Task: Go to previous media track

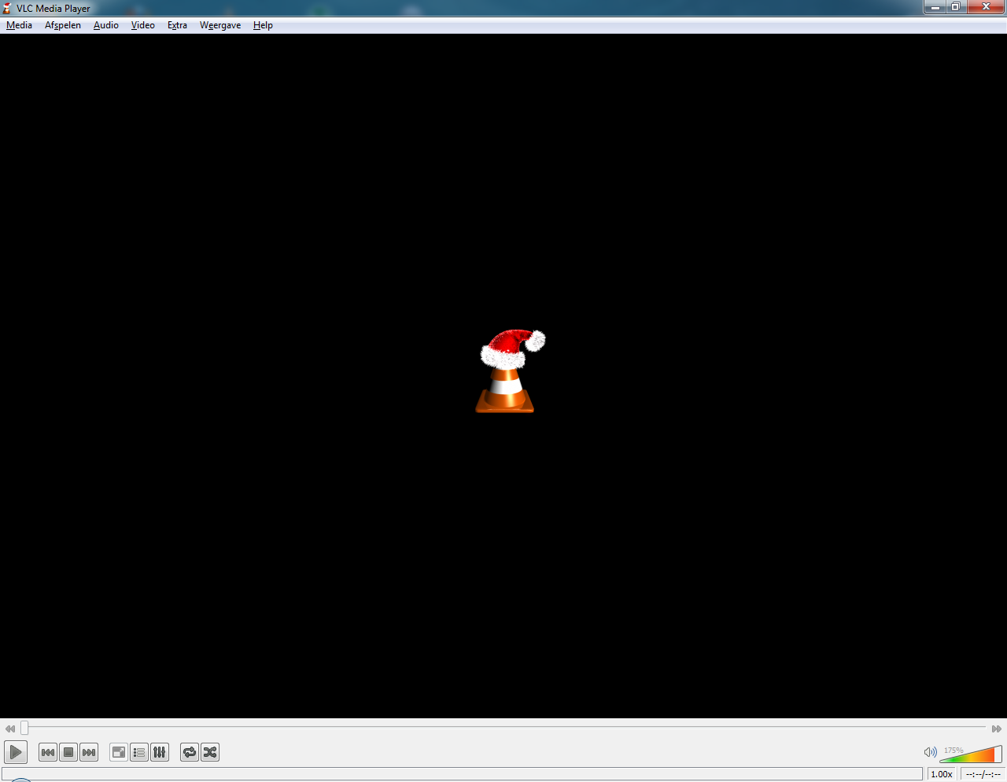Action: (x=48, y=752)
